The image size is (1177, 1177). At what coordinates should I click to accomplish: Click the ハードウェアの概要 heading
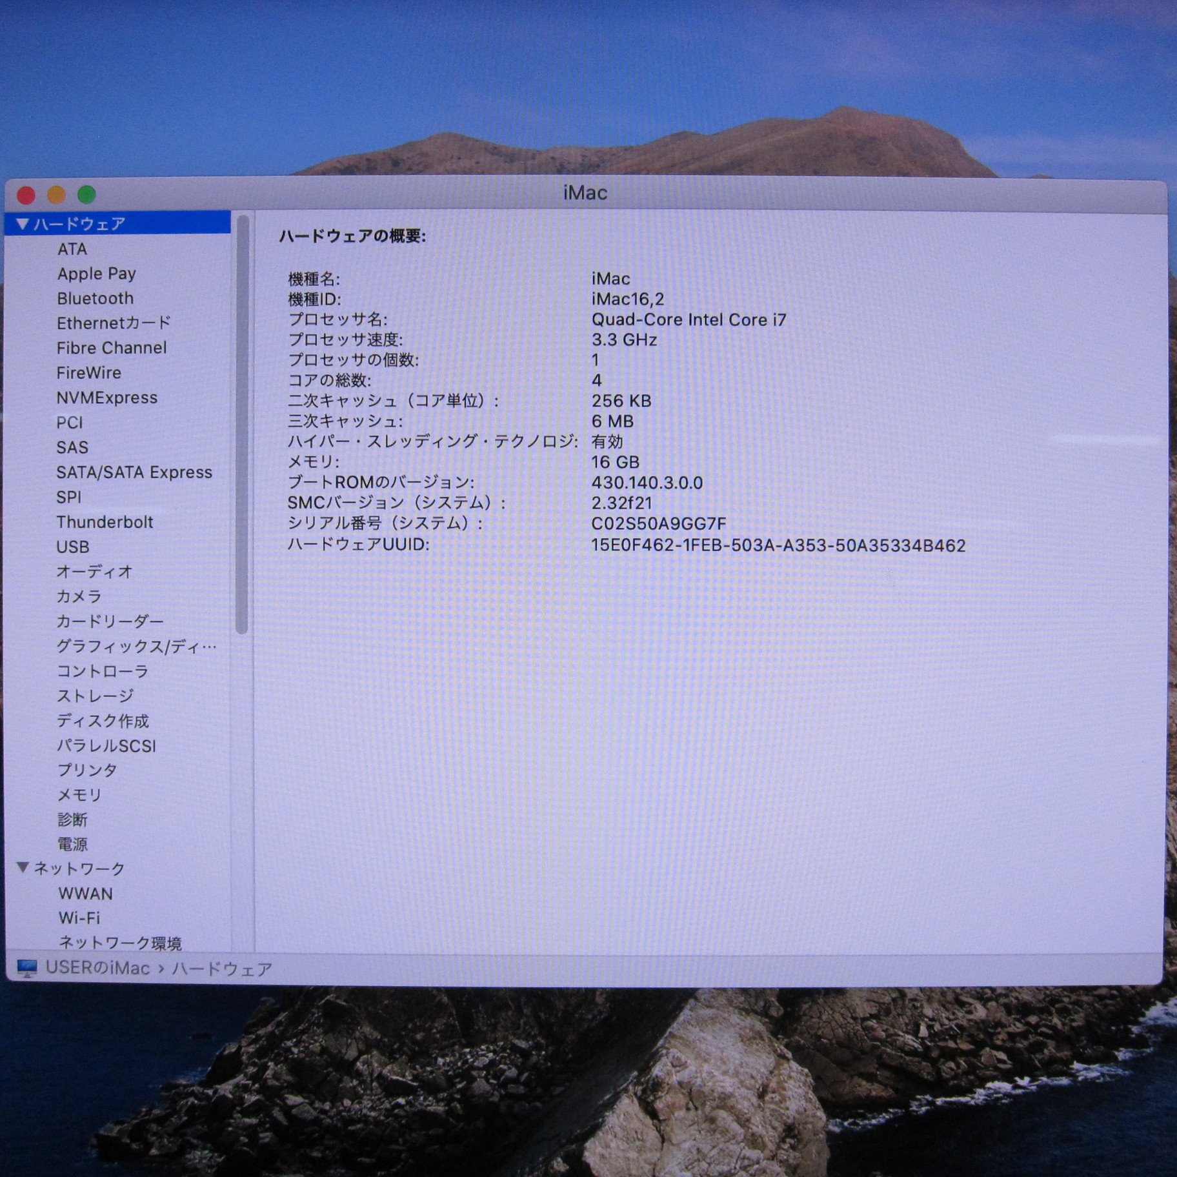[x=352, y=236]
